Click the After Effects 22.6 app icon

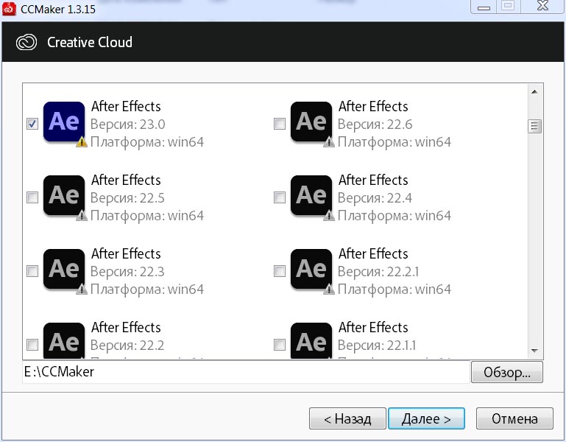(x=311, y=122)
